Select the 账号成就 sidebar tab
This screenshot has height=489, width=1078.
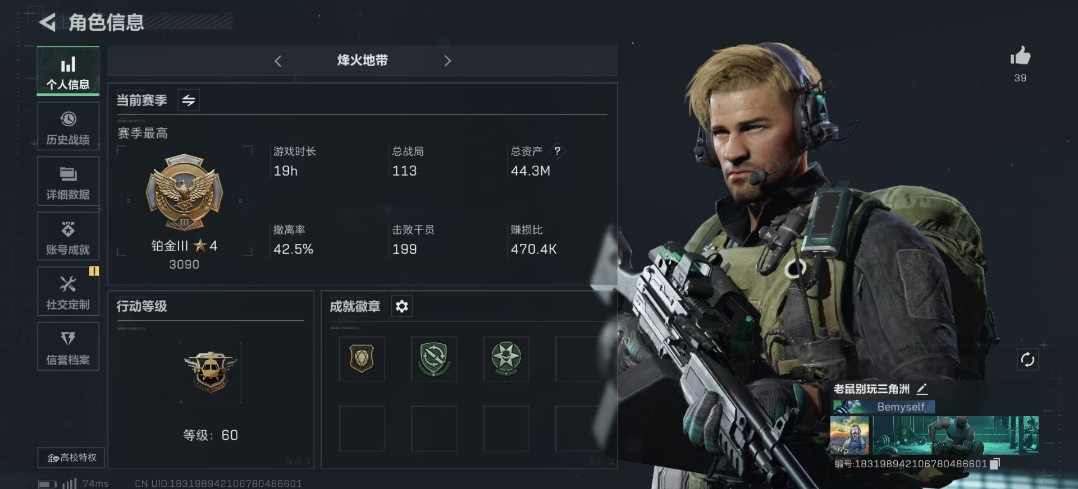pos(68,237)
